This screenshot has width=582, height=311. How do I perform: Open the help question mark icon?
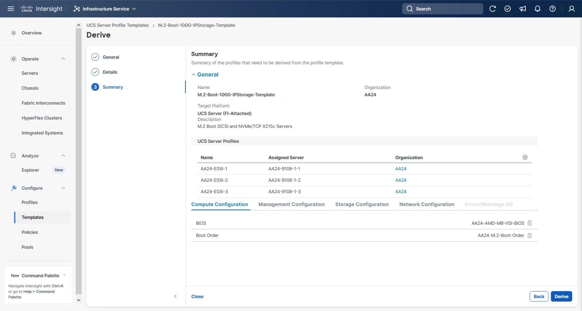point(553,9)
